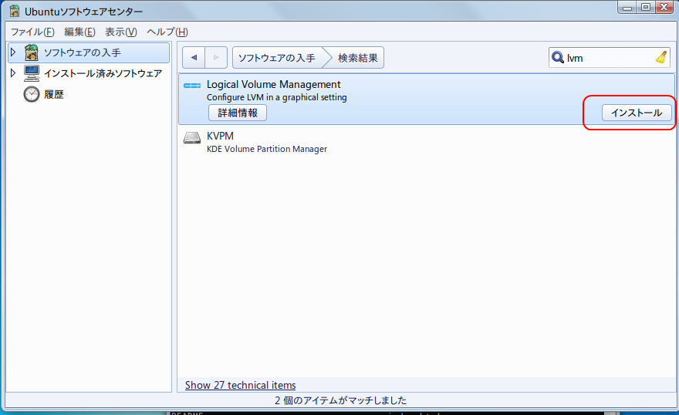Expand the インストール済みソフトウェア tree arrow

pyautogui.click(x=12, y=73)
